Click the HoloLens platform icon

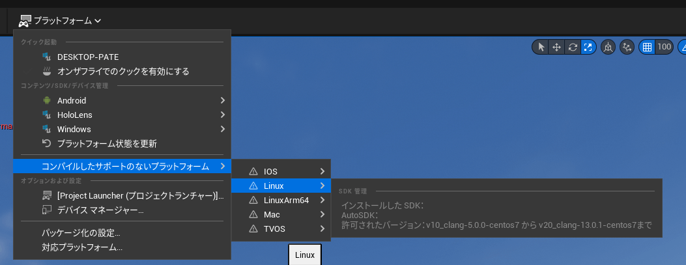click(47, 115)
